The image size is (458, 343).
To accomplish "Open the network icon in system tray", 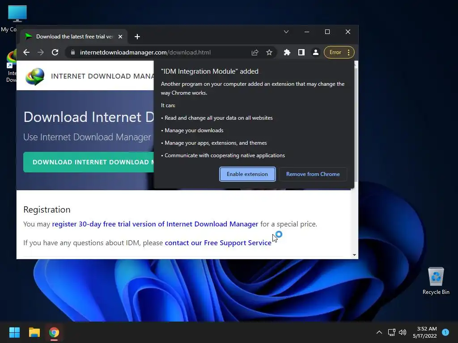I will [391, 332].
